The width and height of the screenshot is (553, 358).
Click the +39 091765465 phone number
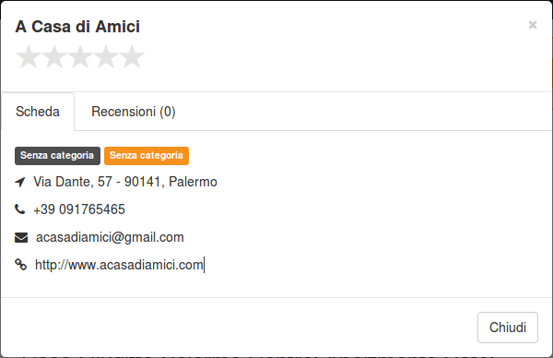click(79, 209)
